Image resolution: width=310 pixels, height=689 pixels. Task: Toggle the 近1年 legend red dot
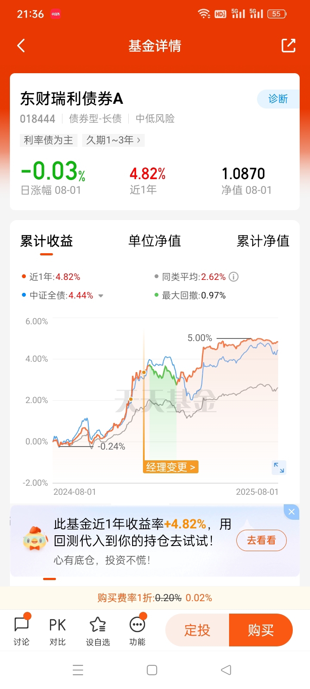(x=24, y=277)
